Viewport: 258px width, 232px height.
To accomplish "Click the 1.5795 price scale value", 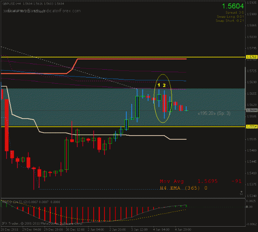I will click(x=252, y=48).
